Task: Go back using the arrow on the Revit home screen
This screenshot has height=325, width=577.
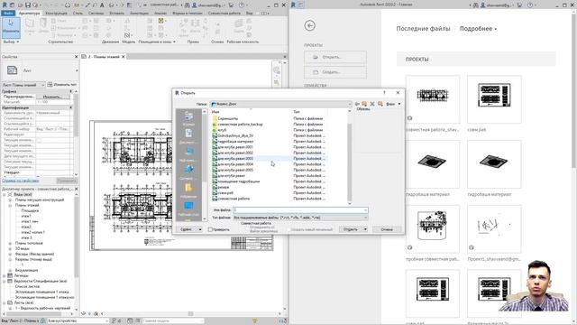Action: [310, 25]
